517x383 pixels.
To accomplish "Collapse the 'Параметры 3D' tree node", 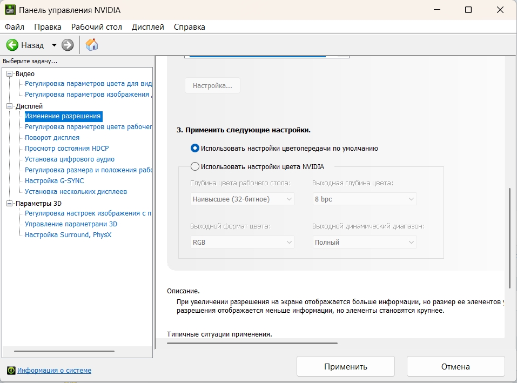I will (10, 203).
